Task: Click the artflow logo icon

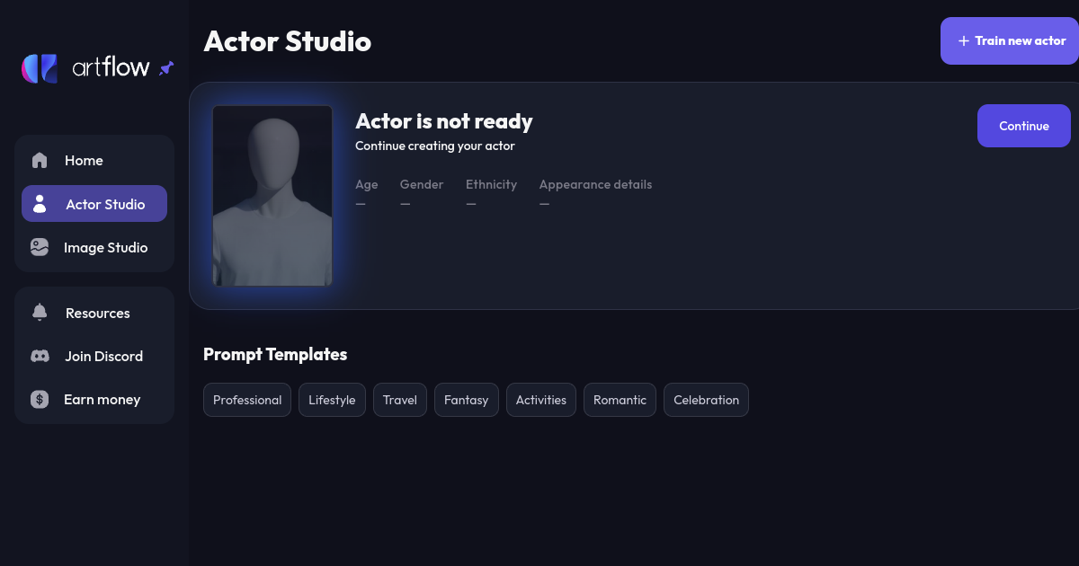Action: [x=40, y=68]
